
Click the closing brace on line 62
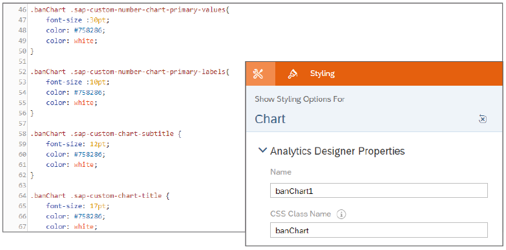tap(32, 175)
